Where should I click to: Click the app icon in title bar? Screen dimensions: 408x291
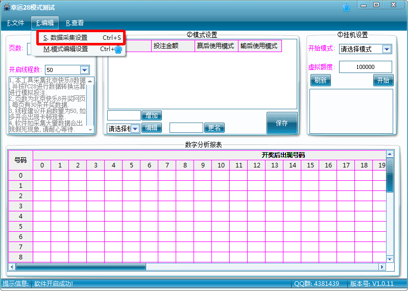click(7, 7)
